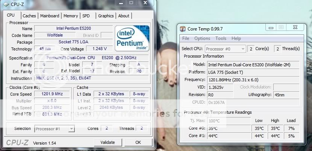The image size is (312, 151).
Task: Click the Frequency field 1201.86MHz
Action: (253, 80)
